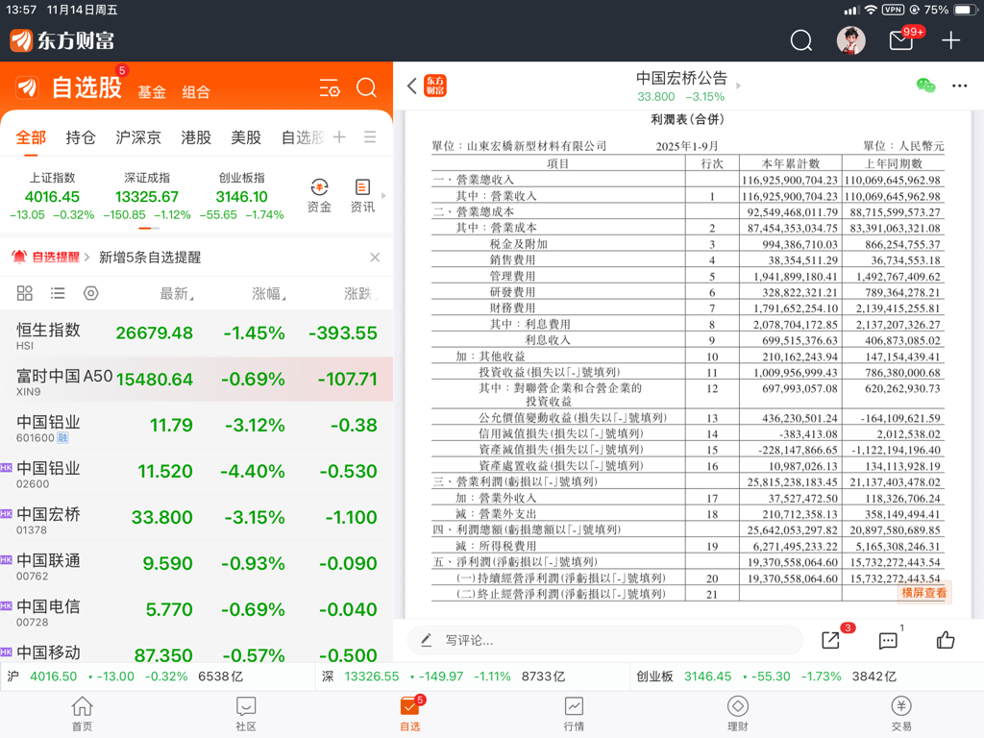This screenshot has height=738, width=984.
Task: Tap the share icon with 3 badge
Action: pyautogui.click(x=831, y=639)
